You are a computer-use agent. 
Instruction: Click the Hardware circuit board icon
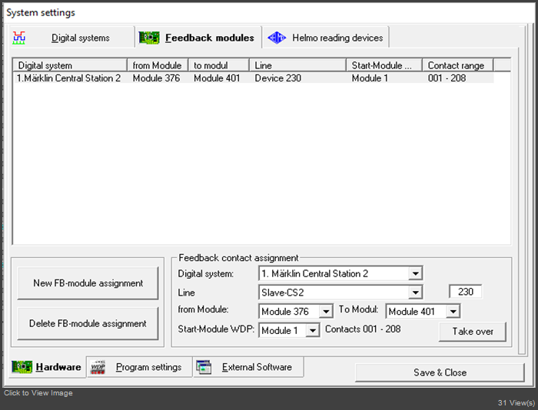(x=22, y=367)
